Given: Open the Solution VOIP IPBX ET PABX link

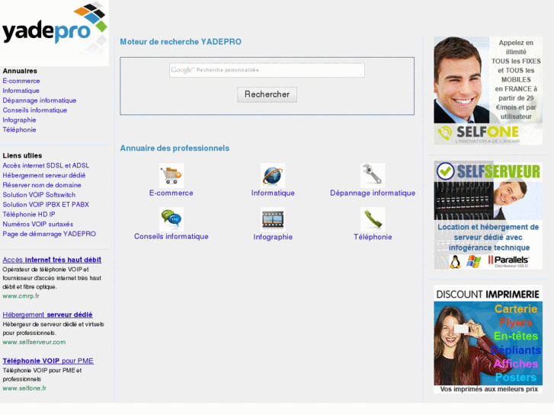Looking at the screenshot, I should pyautogui.click(x=46, y=205).
